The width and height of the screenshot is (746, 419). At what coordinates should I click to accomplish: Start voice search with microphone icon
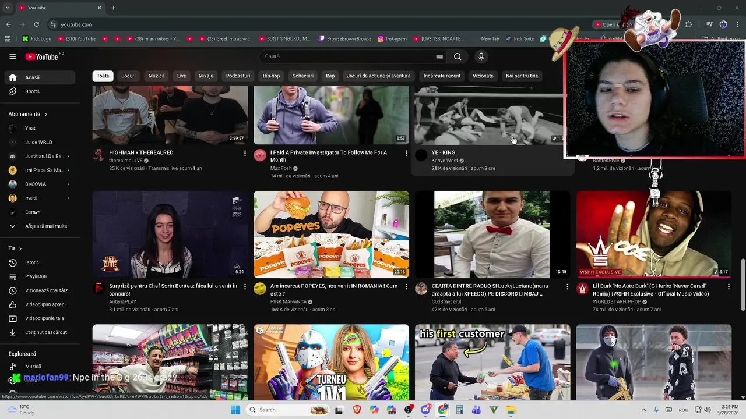(x=481, y=56)
